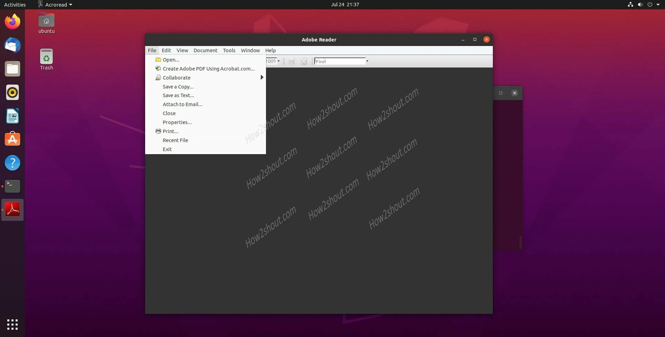665x337 pixels.
Task: Expand the Find options dropdown arrow
Action: [367, 62]
